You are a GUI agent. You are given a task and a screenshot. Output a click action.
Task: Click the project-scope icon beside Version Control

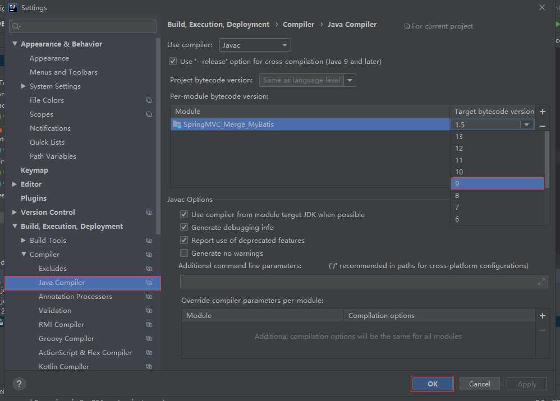tap(149, 213)
